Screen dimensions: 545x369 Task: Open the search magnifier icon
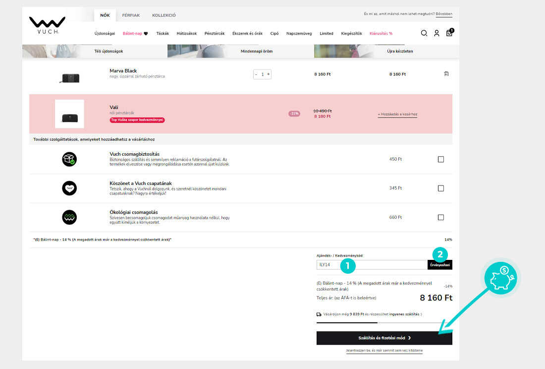424,33
